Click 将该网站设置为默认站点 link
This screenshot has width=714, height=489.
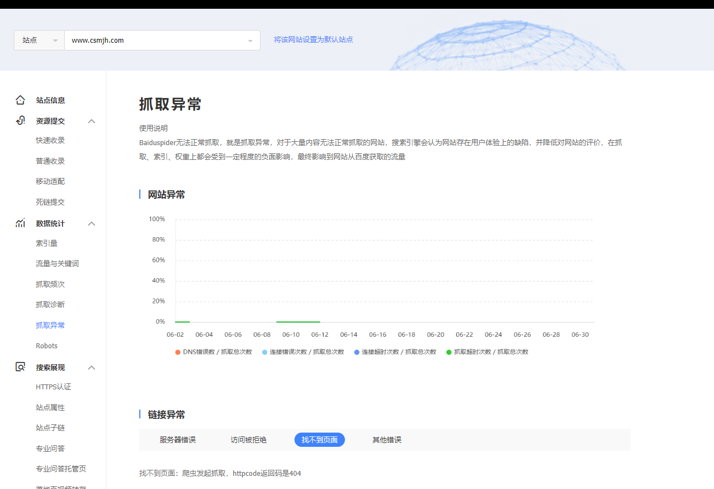pyautogui.click(x=313, y=39)
